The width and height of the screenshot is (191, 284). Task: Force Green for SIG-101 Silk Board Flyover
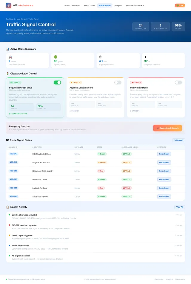164,197
